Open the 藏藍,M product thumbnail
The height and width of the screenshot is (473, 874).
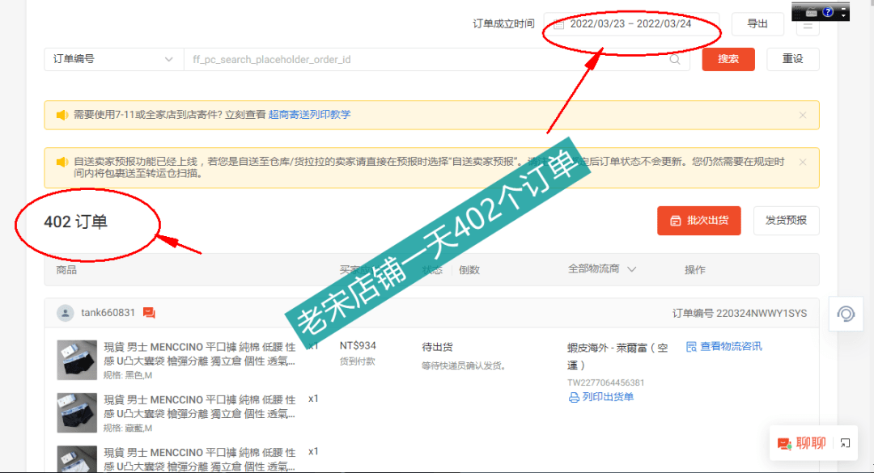click(x=77, y=413)
